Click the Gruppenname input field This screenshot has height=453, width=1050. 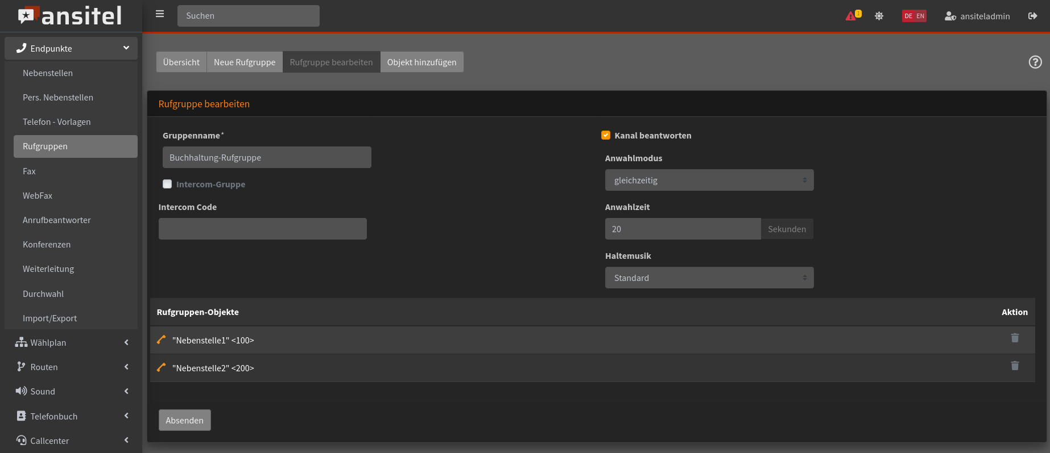click(267, 157)
